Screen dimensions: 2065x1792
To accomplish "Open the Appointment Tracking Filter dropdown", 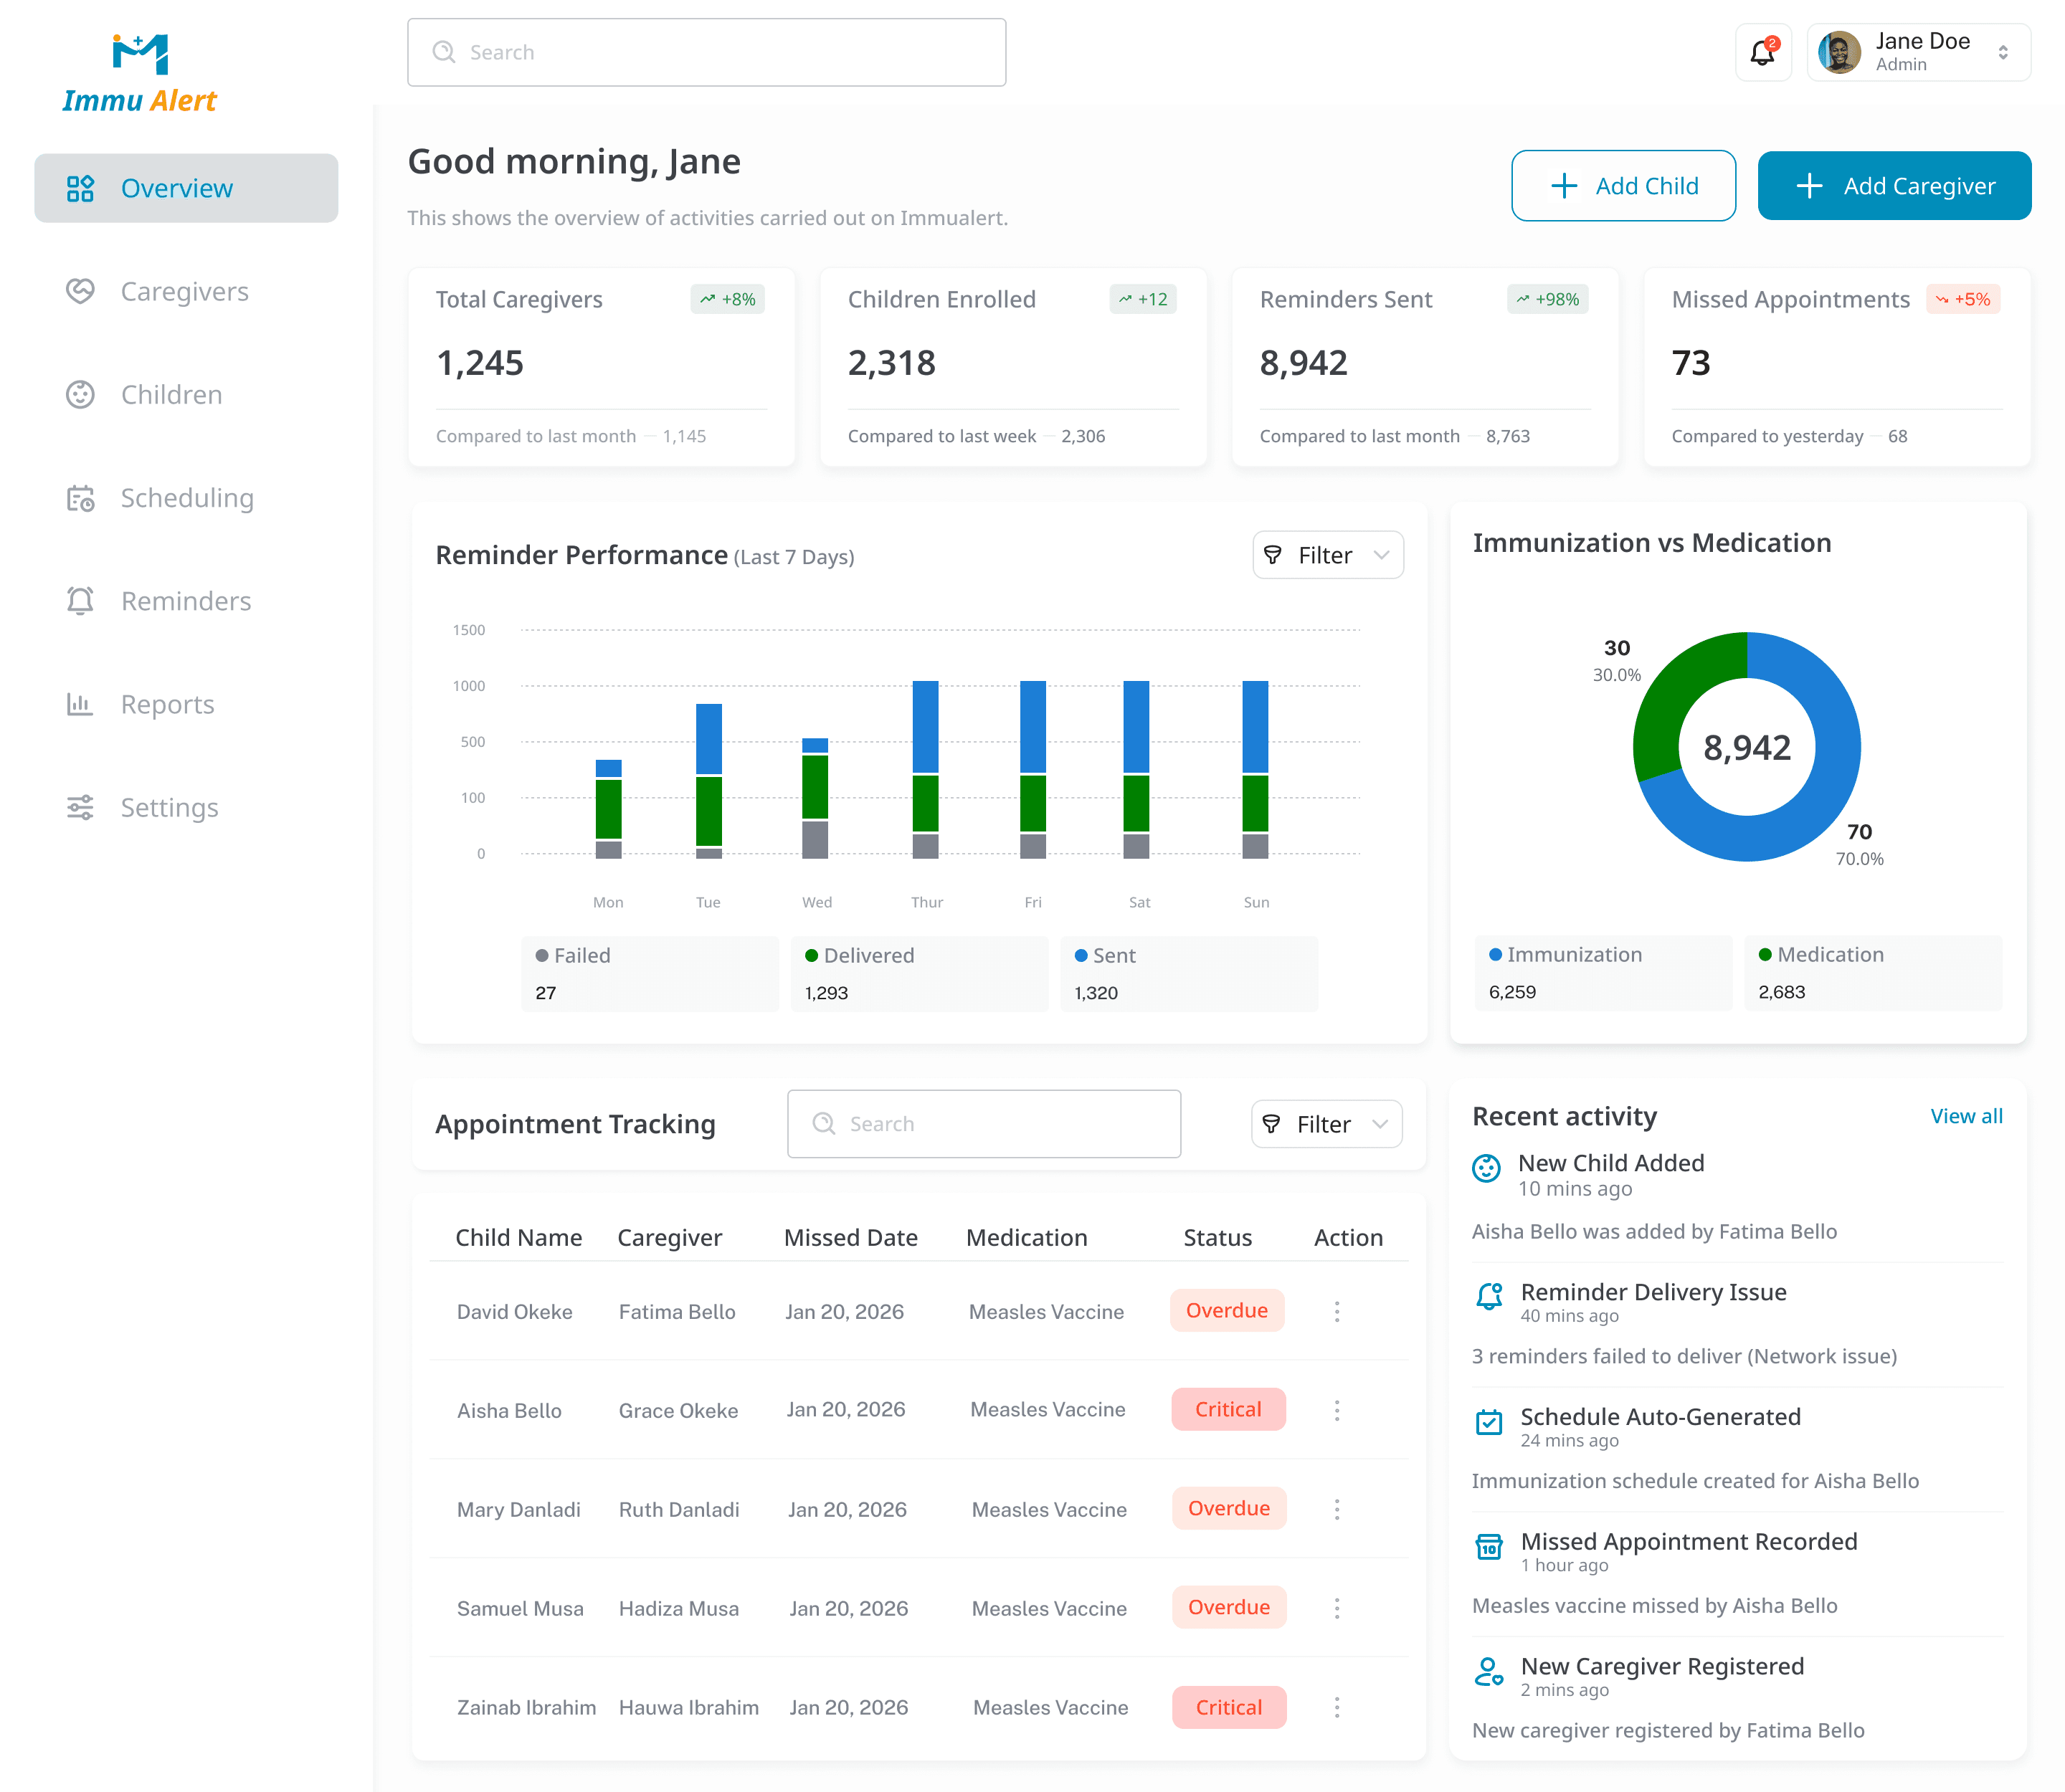I will 1326,1124.
